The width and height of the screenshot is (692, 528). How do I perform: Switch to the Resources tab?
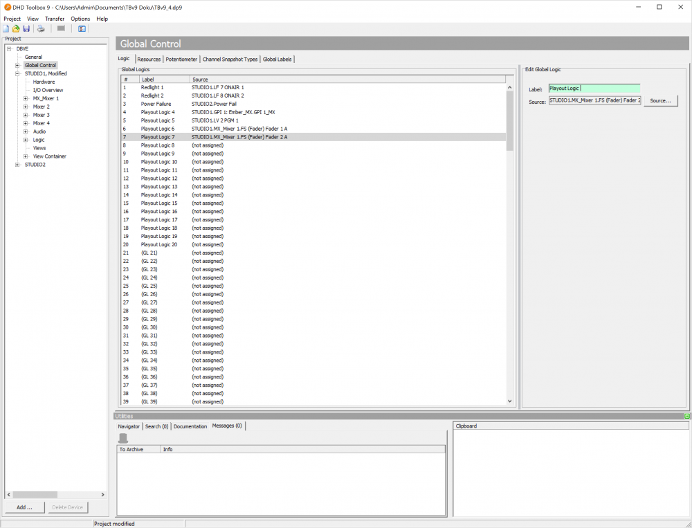(149, 59)
